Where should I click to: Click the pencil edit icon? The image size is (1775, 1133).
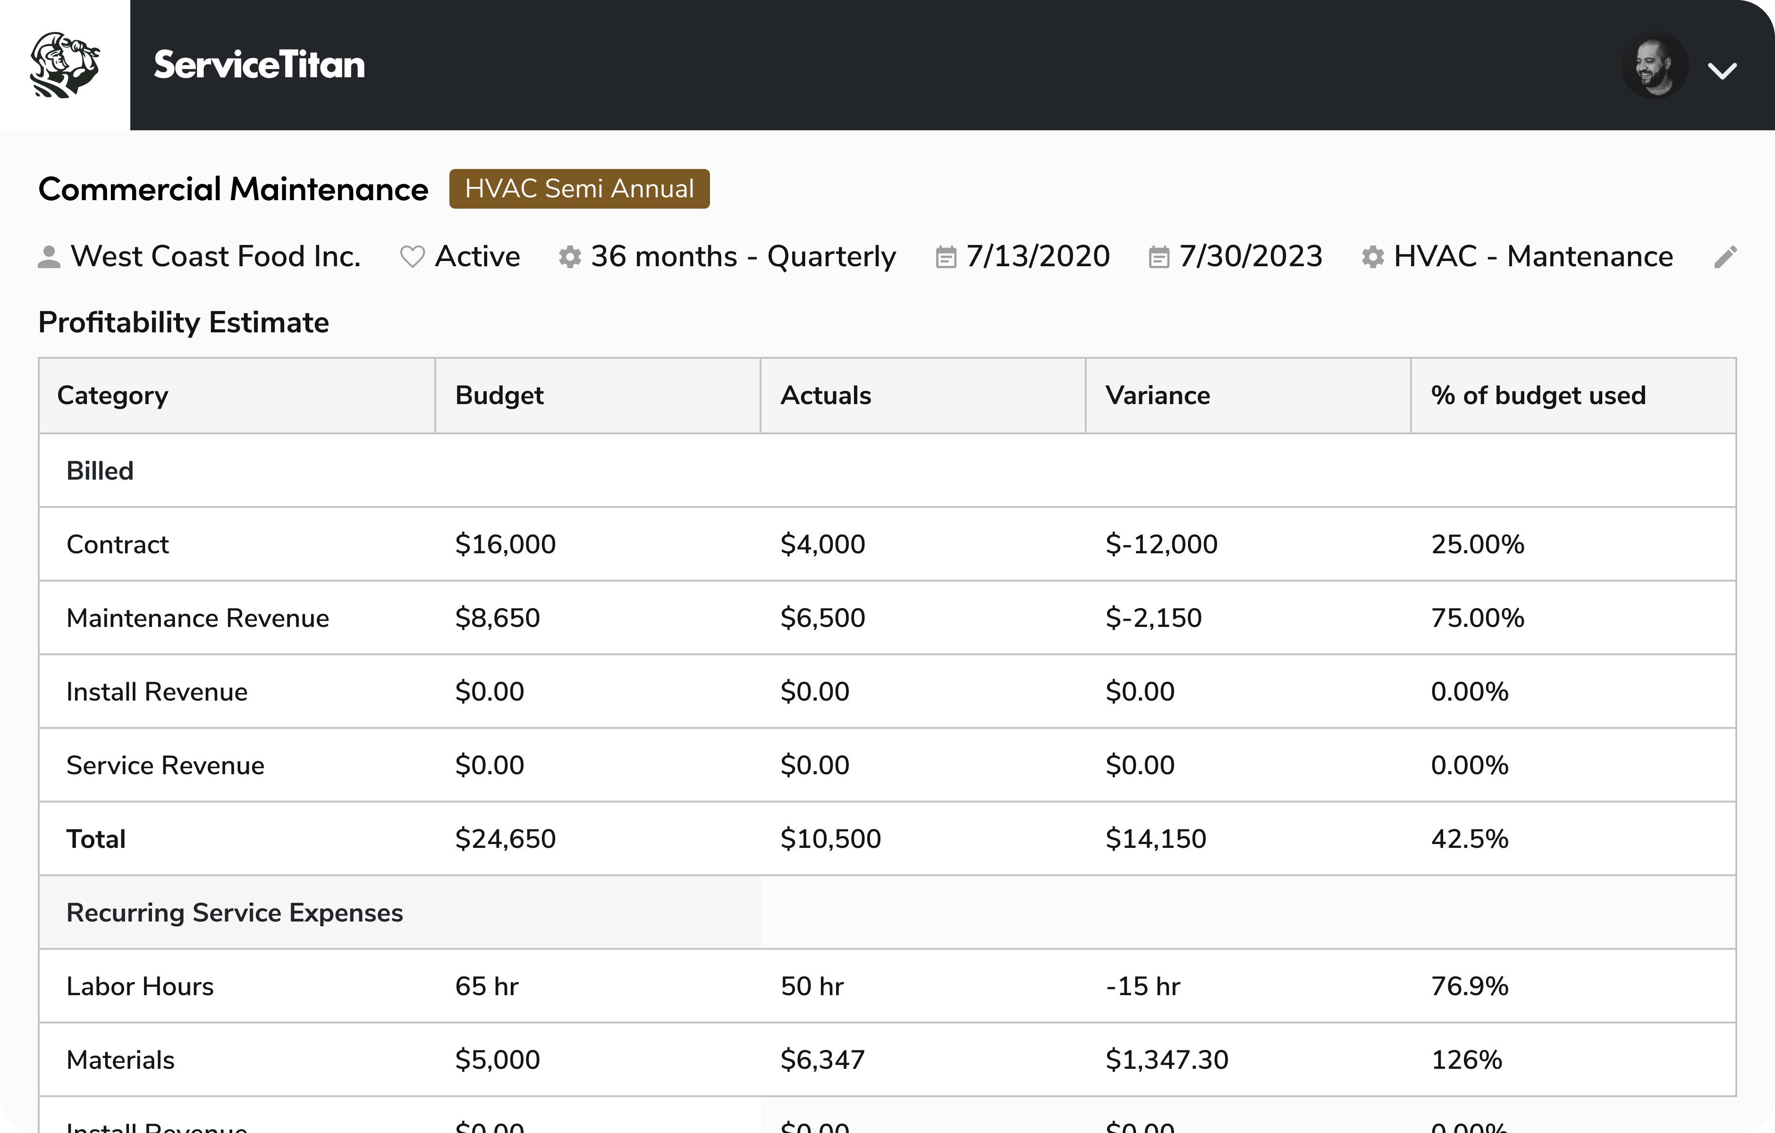[1725, 256]
